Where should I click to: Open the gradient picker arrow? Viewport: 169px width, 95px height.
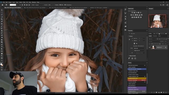tap(17, 5)
